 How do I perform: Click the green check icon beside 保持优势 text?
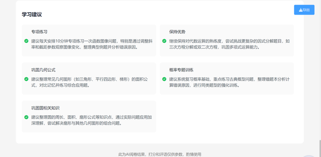(x=164, y=41)
